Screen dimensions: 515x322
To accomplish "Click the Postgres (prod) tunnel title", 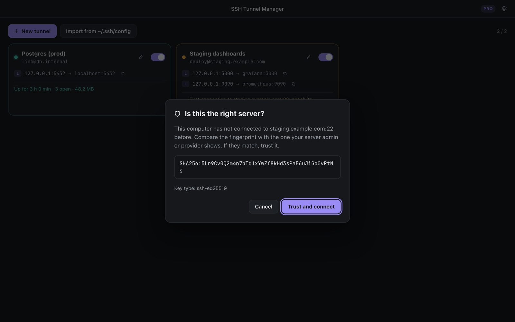I will [43, 54].
